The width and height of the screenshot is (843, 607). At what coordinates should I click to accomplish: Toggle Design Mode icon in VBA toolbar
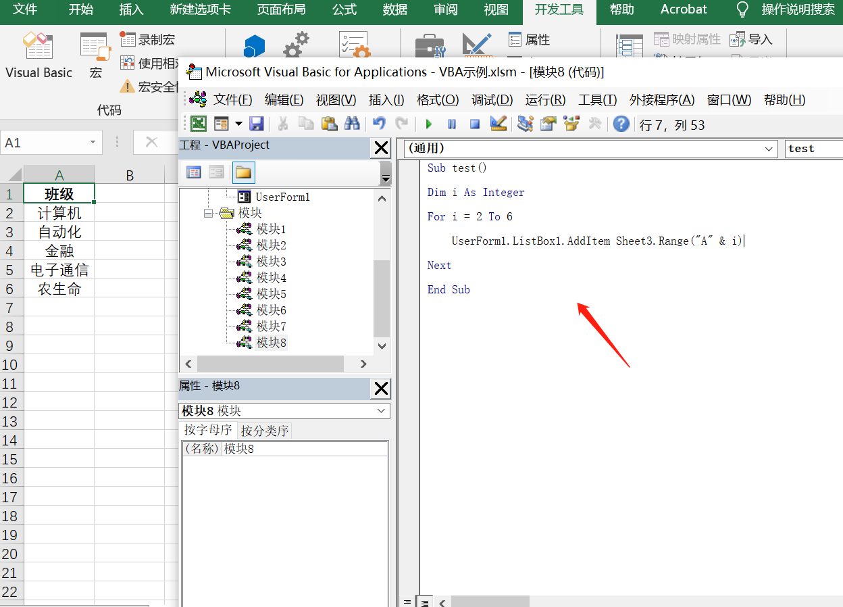click(499, 124)
